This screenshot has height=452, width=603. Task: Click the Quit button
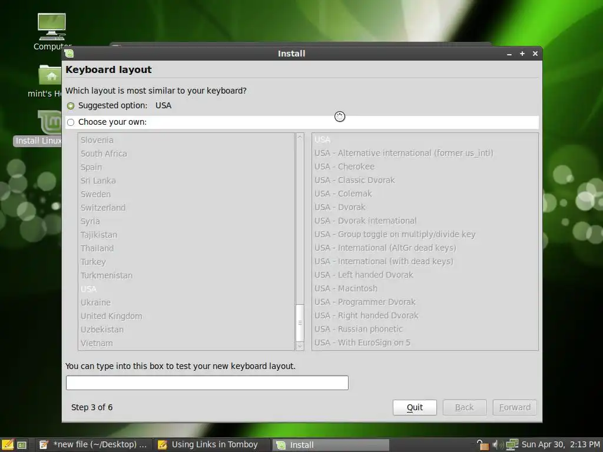415,407
